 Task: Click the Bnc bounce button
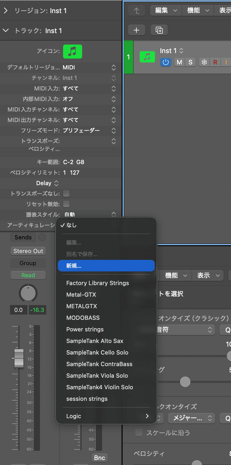point(99,458)
